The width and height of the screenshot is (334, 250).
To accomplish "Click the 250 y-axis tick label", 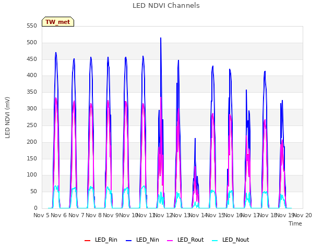I will tap(32, 126).
